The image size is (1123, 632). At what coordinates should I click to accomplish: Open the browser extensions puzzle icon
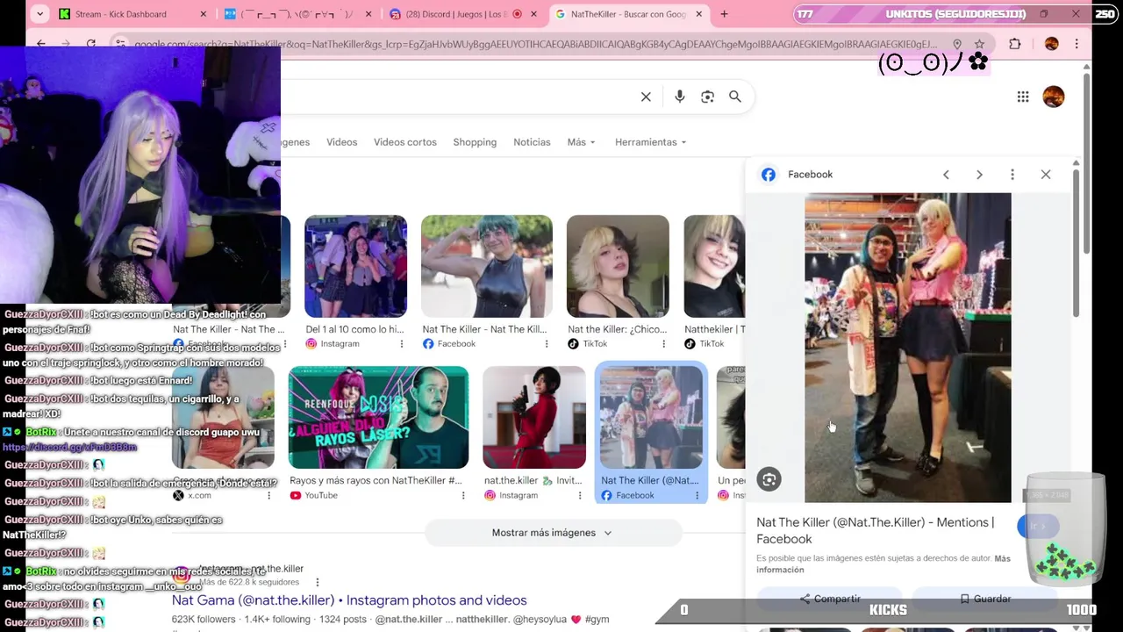click(x=1015, y=44)
